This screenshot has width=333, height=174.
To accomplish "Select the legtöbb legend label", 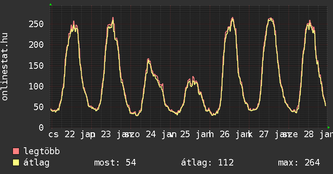I will tap(42, 152).
